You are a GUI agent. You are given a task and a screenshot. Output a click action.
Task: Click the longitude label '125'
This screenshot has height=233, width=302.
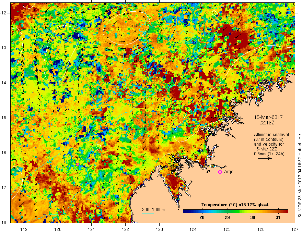click(227, 229)
